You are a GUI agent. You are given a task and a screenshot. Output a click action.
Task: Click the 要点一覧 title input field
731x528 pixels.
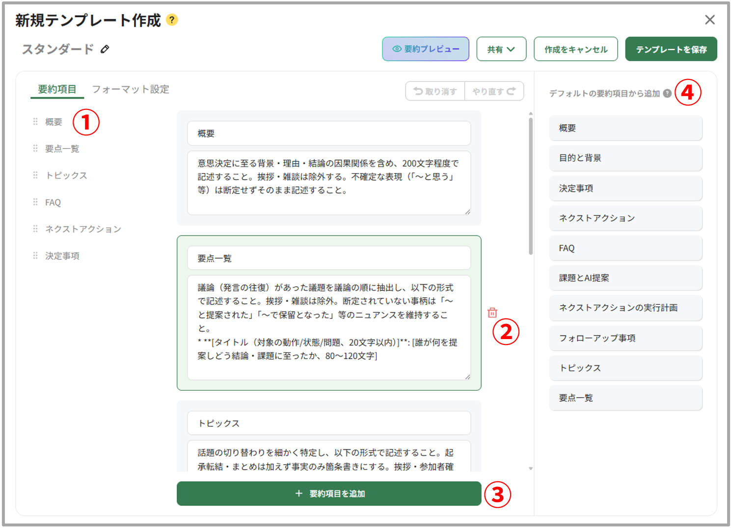[329, 258]
